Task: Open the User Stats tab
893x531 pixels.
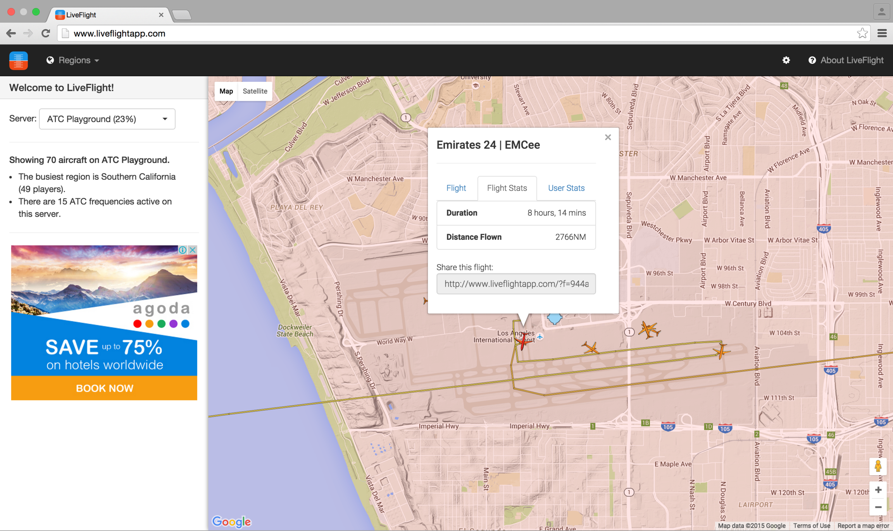Action: (x=566, y=188)
